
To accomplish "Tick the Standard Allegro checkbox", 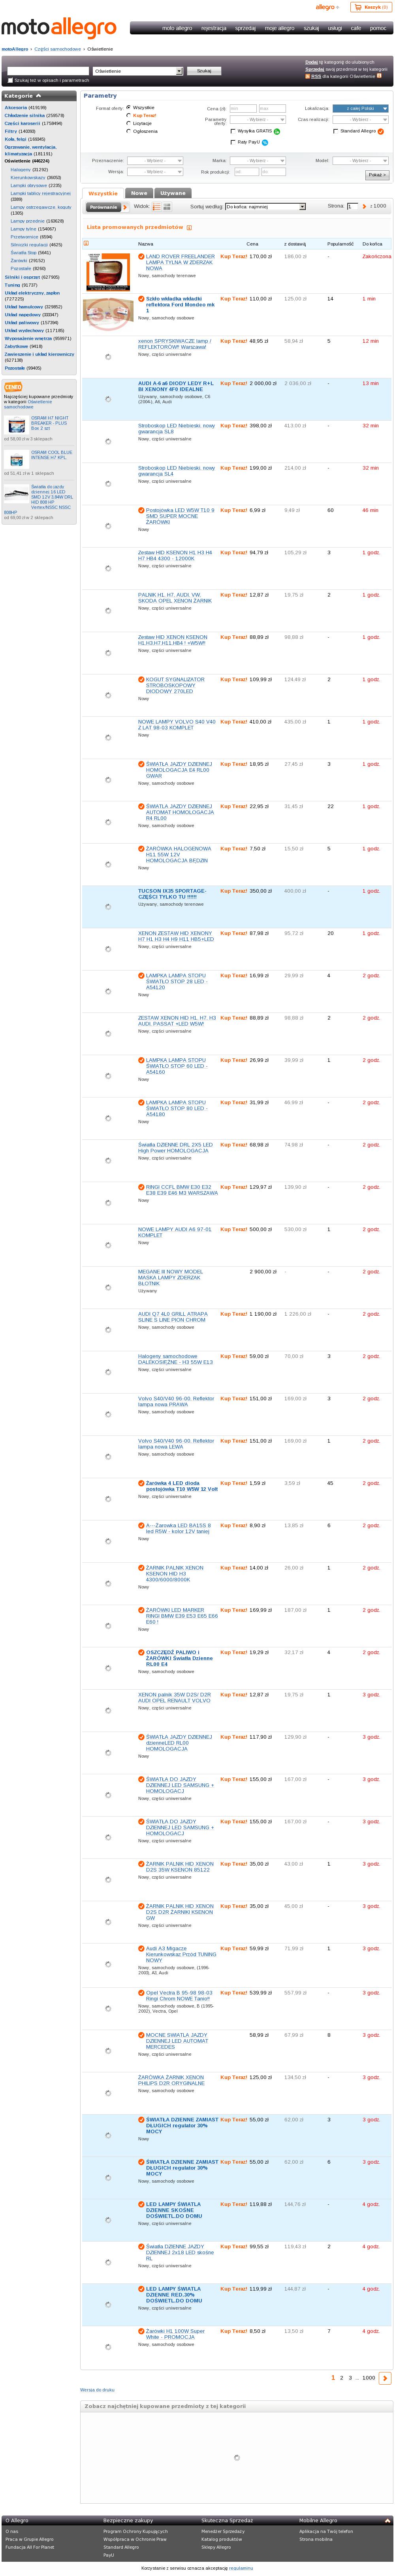I will click(336, 131).
